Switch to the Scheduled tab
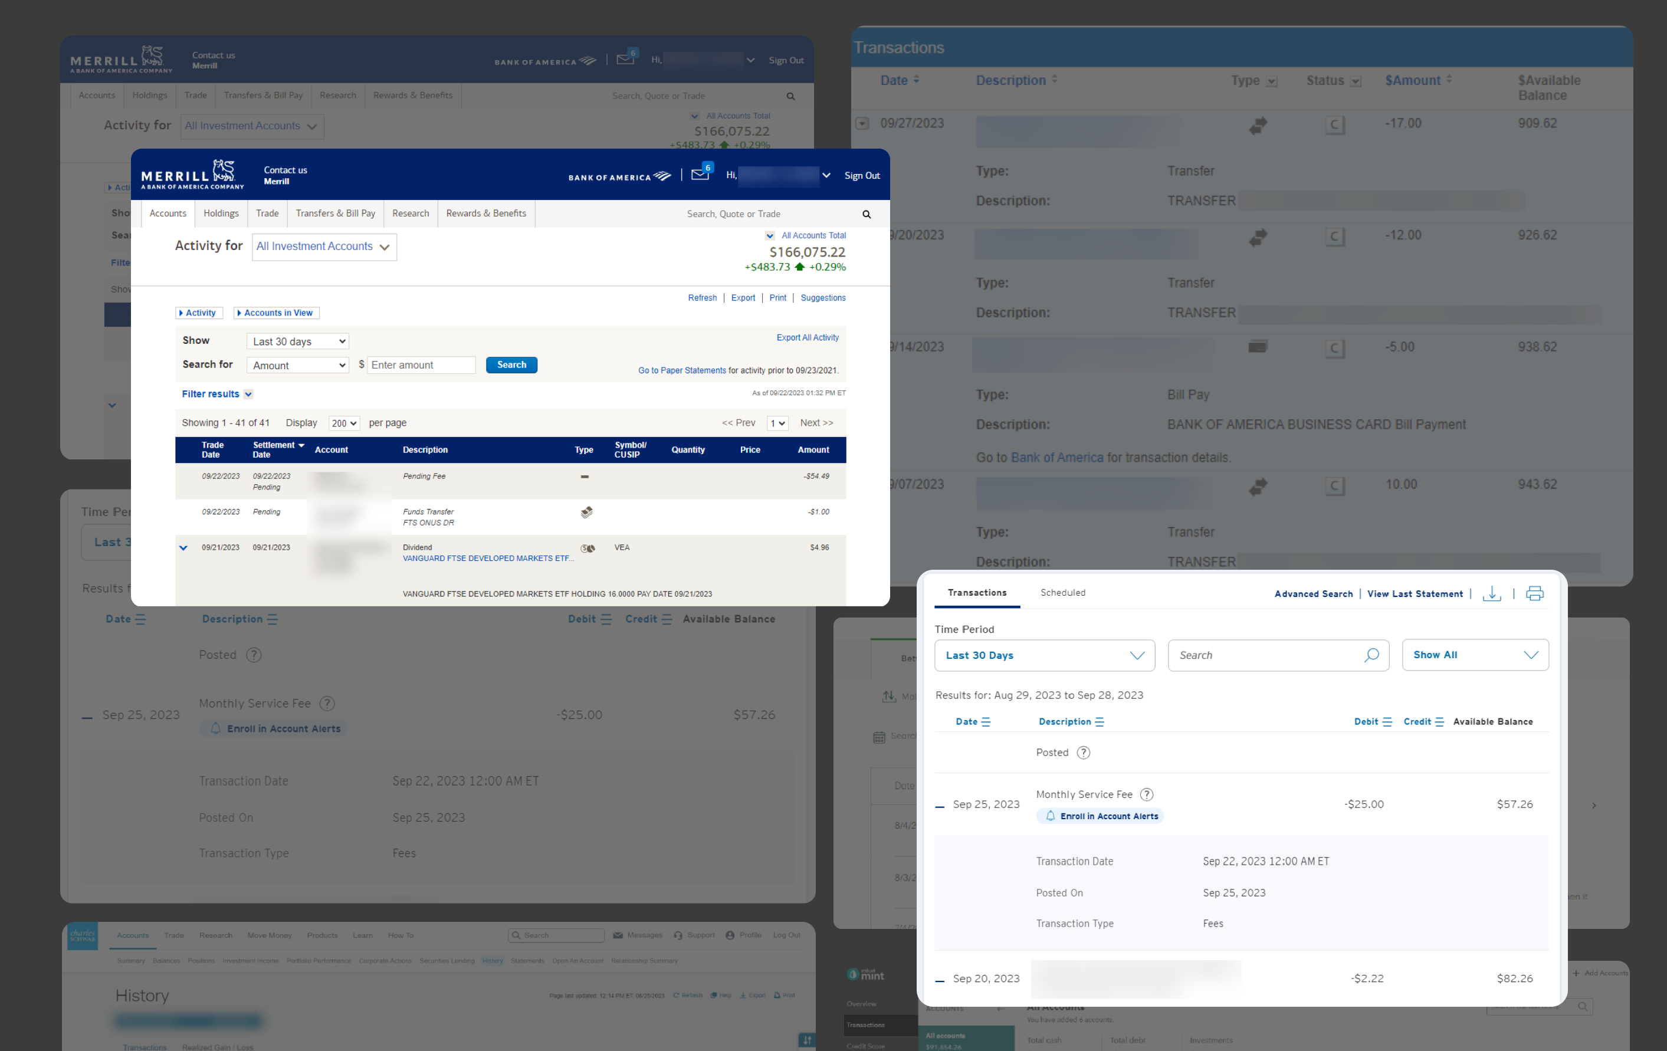The height and width of the screenshot is (1051, 1667). coord(1062,593)
